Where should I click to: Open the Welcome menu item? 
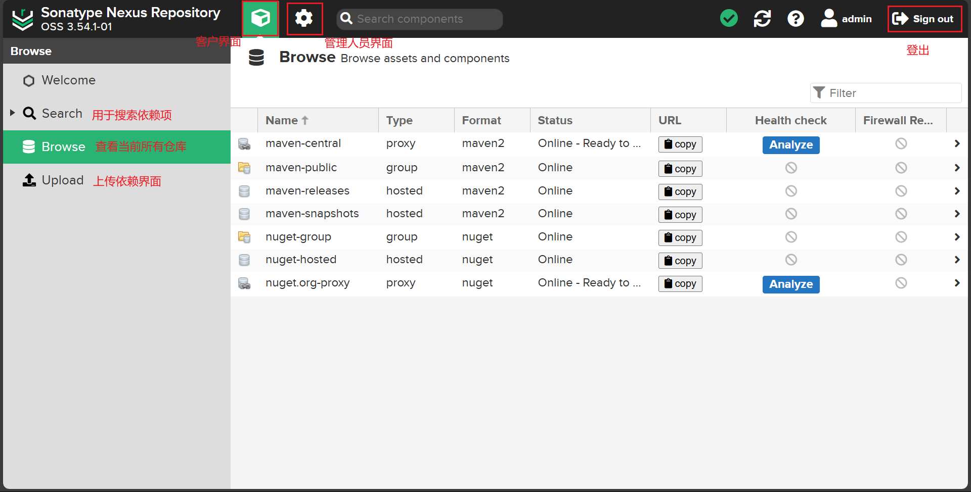point(117,80)
